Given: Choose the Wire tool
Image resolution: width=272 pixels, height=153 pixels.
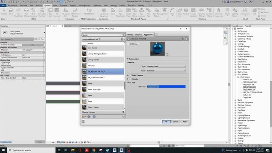Looking at the screenshot, I should [x=172, y=12].
